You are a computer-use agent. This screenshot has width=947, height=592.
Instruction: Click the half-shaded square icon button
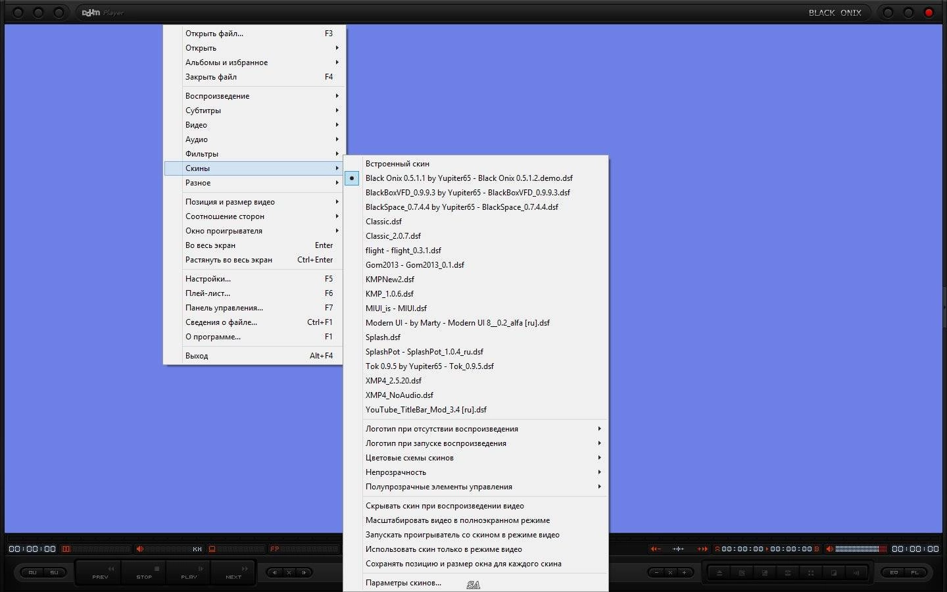tap(834, 573)
